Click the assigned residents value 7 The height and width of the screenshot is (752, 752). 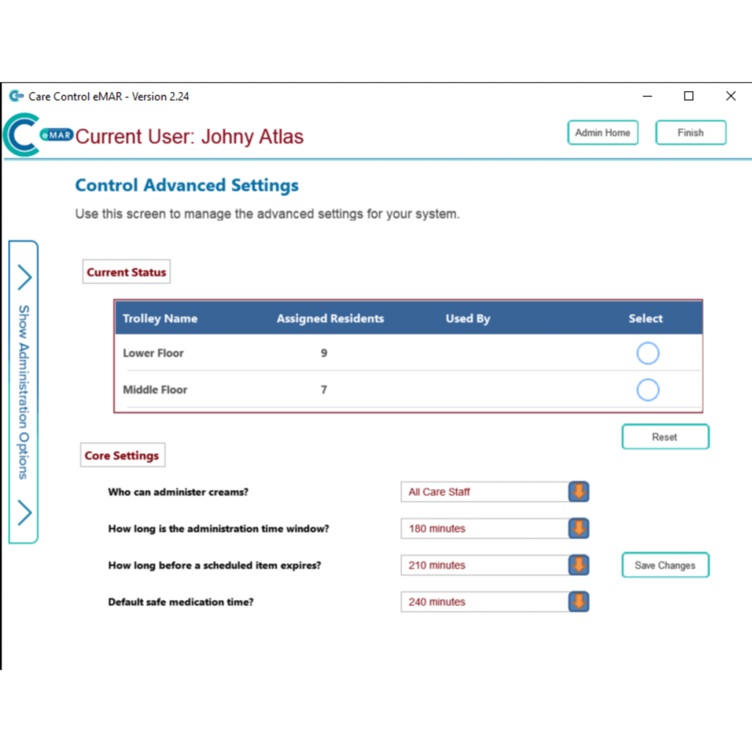coord(324,390)
